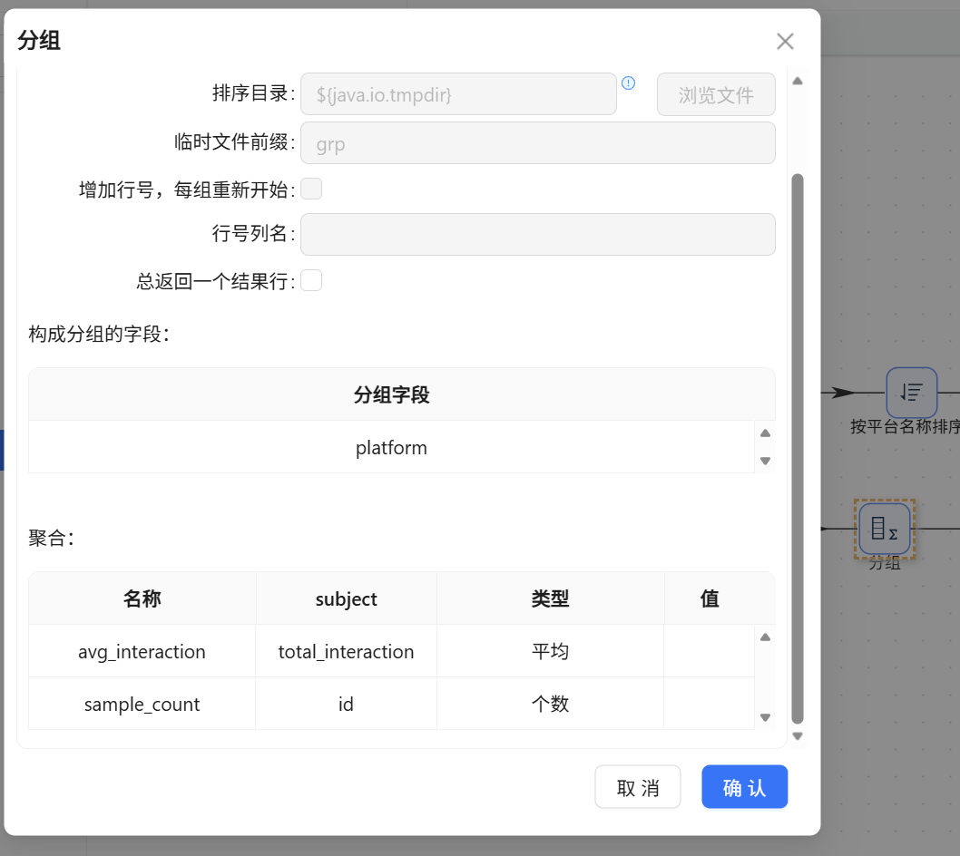
Task: Click down arrow of 聚合 table scrollbar
Action: (x=765, y=717)
